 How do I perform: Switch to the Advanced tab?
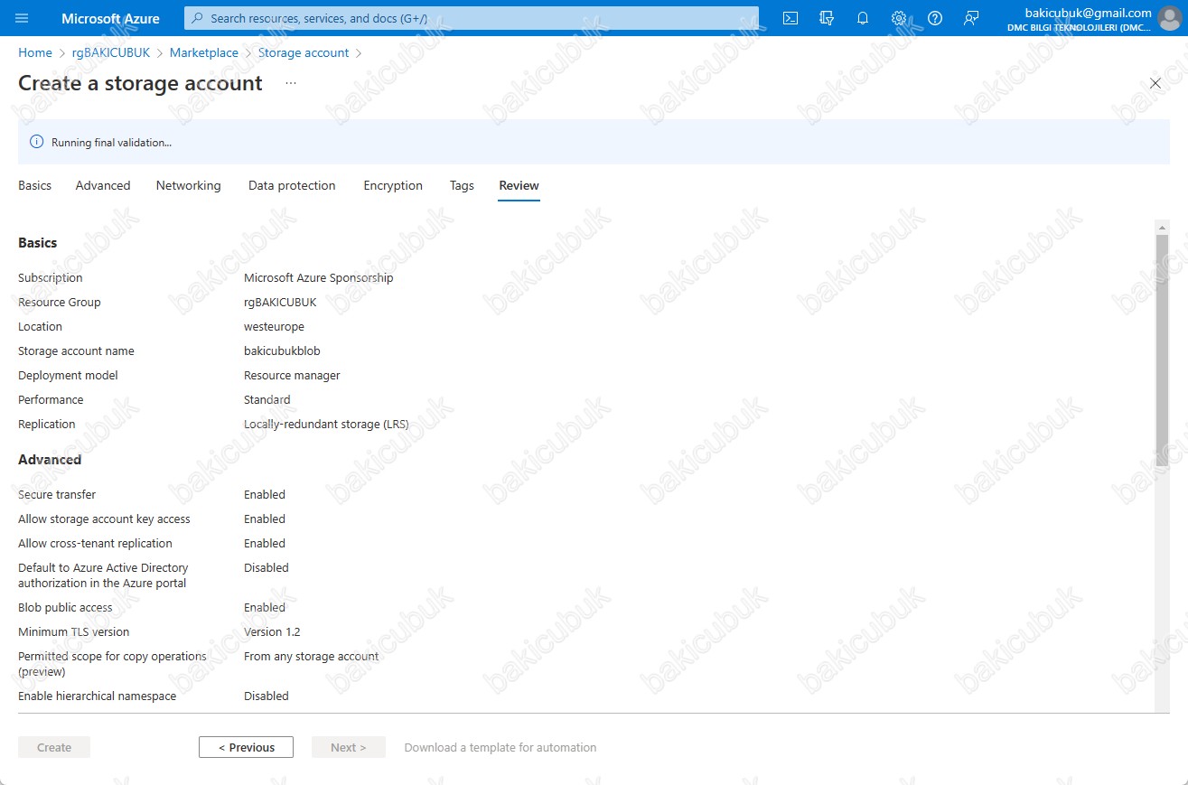(103, 185)
